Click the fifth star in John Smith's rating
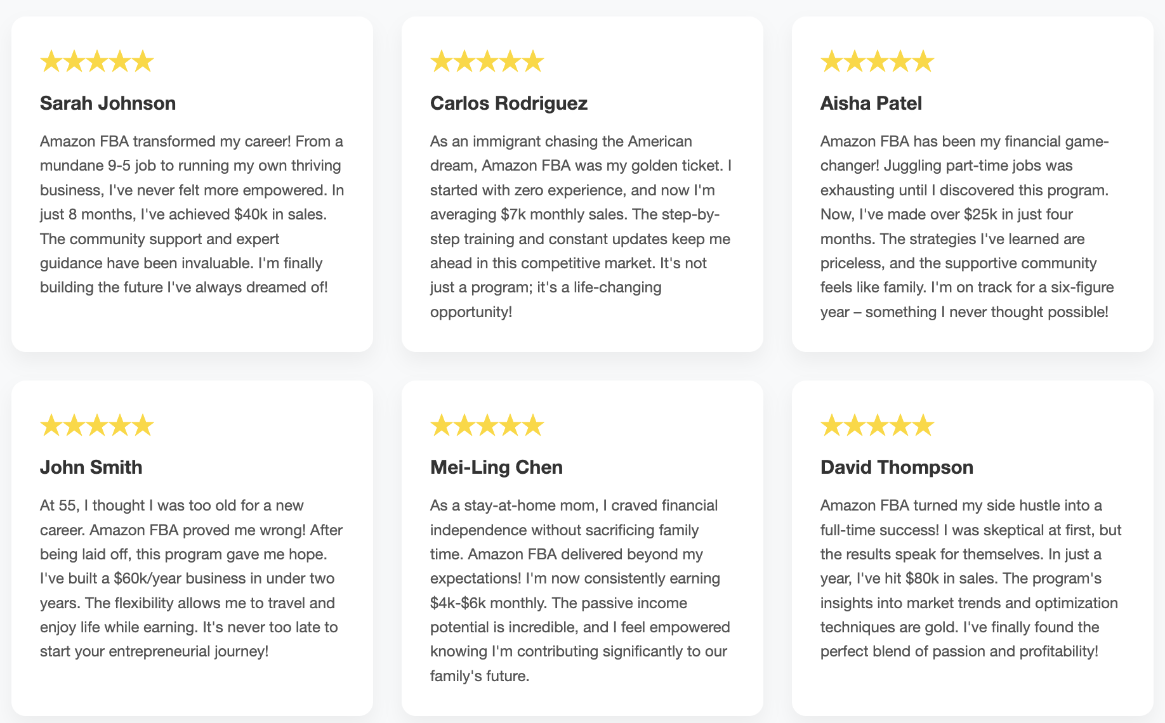Screen dimensions: 1165x723 [143, 426]
